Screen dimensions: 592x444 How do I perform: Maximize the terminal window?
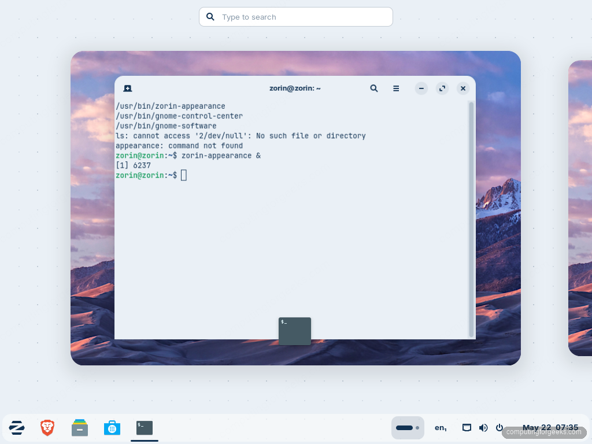(442, 88)
